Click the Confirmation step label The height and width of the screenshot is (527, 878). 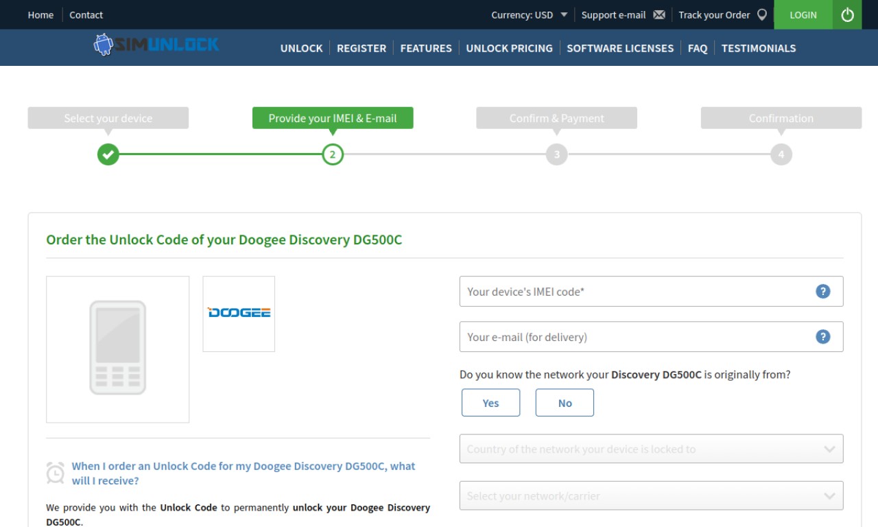click(x=781, y=118)
